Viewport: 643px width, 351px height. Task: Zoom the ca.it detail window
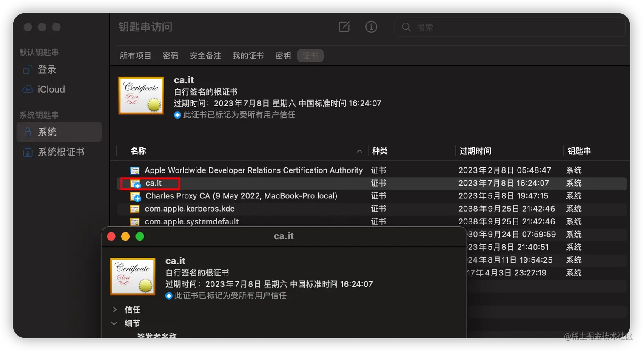click(140, 236)
